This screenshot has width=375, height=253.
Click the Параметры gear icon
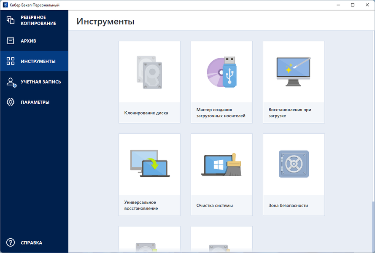coord(11,102)
